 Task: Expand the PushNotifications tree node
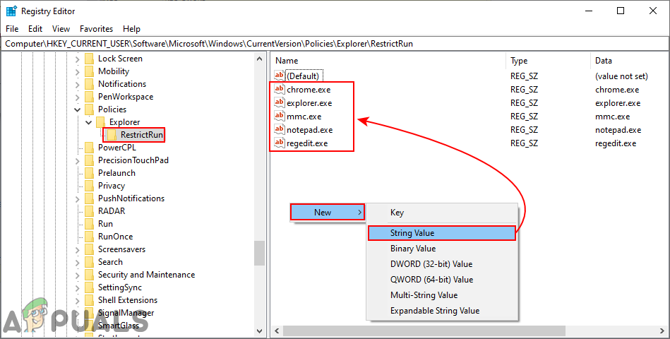coord(78,198)
